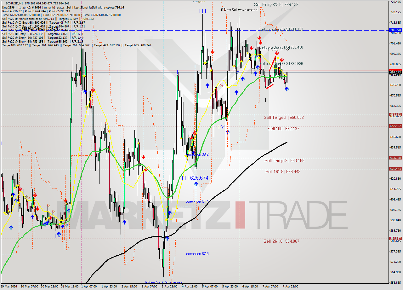
Task: Click the 670.595 price axis value
Action: [x=395, y=96]
